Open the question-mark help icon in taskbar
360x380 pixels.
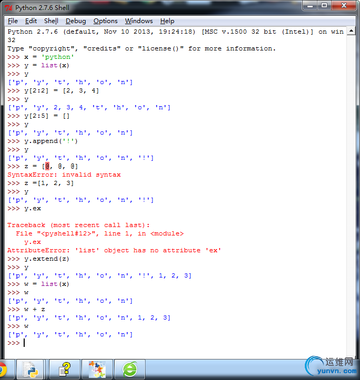tap(65, 369)
